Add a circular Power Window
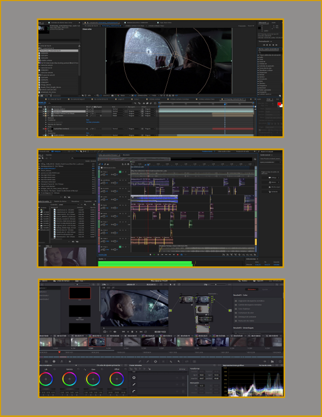322x417 pixels. [x=134, y=378]
